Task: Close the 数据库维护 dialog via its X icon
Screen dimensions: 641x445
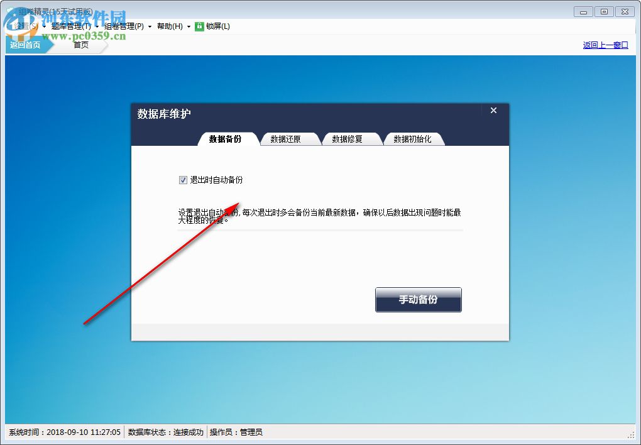Action: [x=493, y=110]
